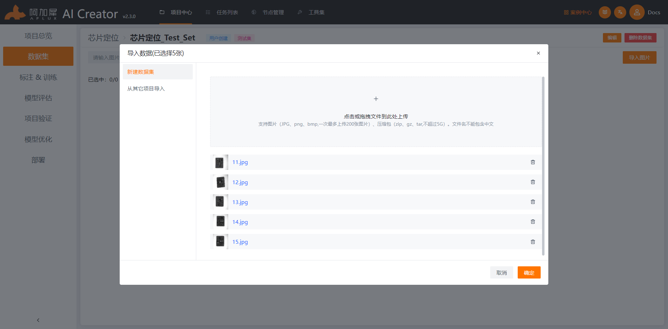Delete 15.jpg using its trash icon
Image resolution: width=668 pixels, height=329 pixels.
click(533, 242)
